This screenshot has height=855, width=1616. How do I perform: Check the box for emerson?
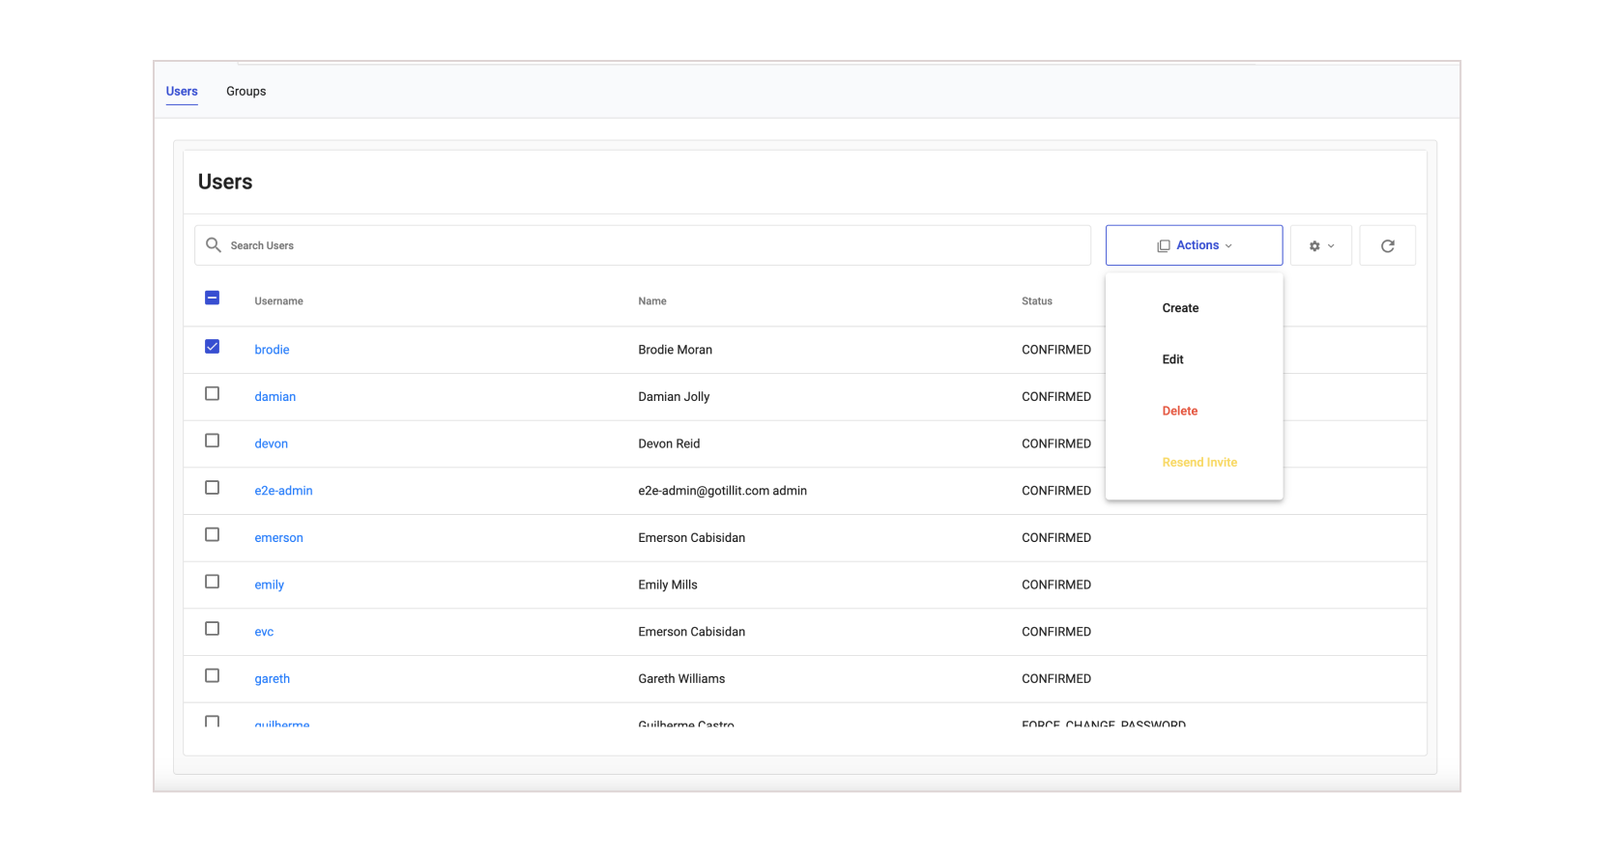(x=213, y=535)
